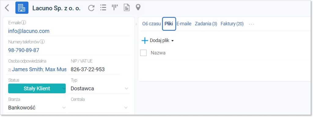Click the blue plus add file icon

click(145, 41)
